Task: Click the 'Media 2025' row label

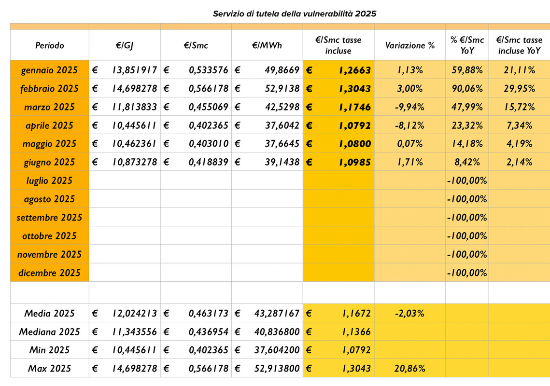Action: 49,313
